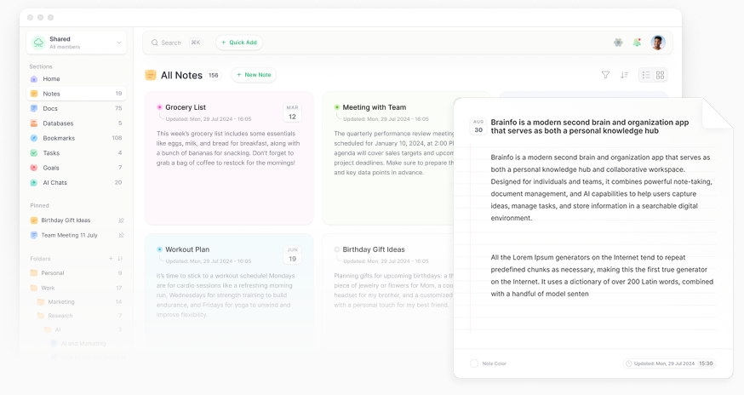Expand the Shared workspace dropdown

(x=118, y=43)
